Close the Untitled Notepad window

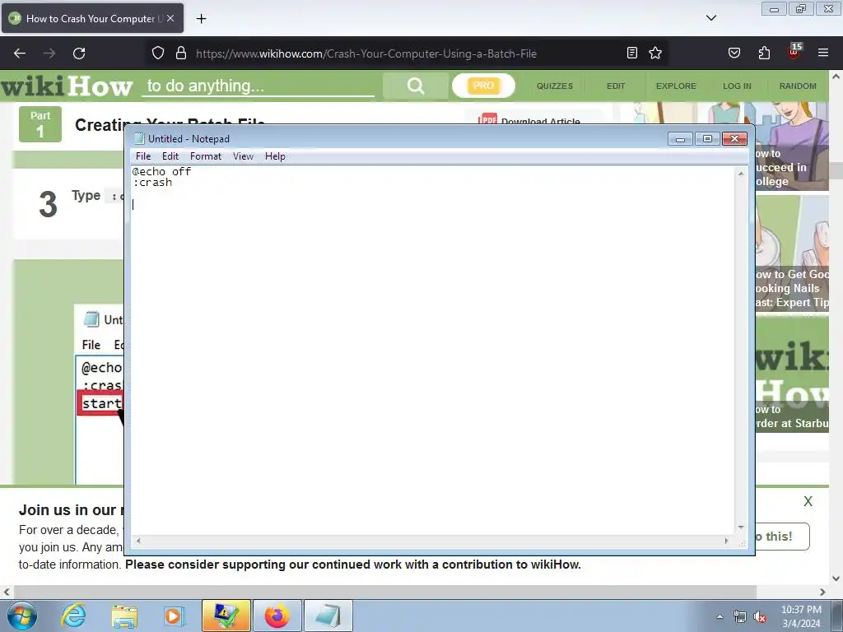(734, 139)
